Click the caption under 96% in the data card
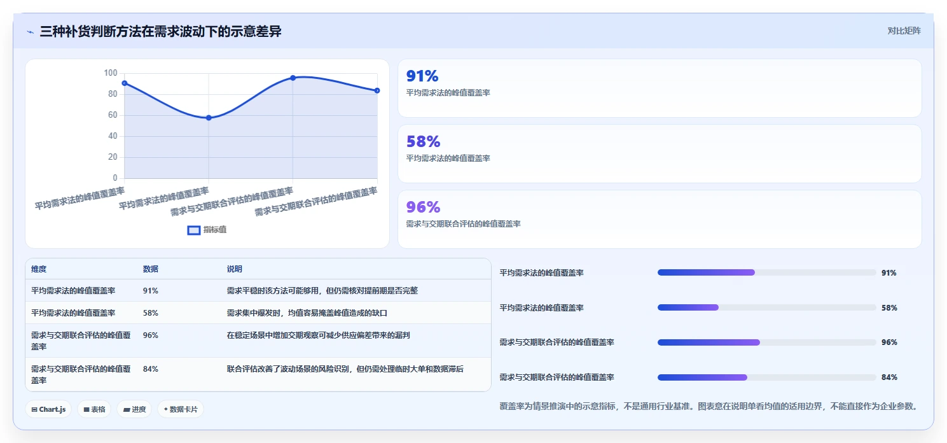The width and height of the screenshot is (947, 443). 464,224
